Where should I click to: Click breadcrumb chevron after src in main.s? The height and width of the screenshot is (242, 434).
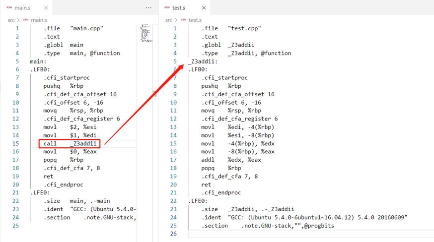pyautogui.click(x=18, y=20)
